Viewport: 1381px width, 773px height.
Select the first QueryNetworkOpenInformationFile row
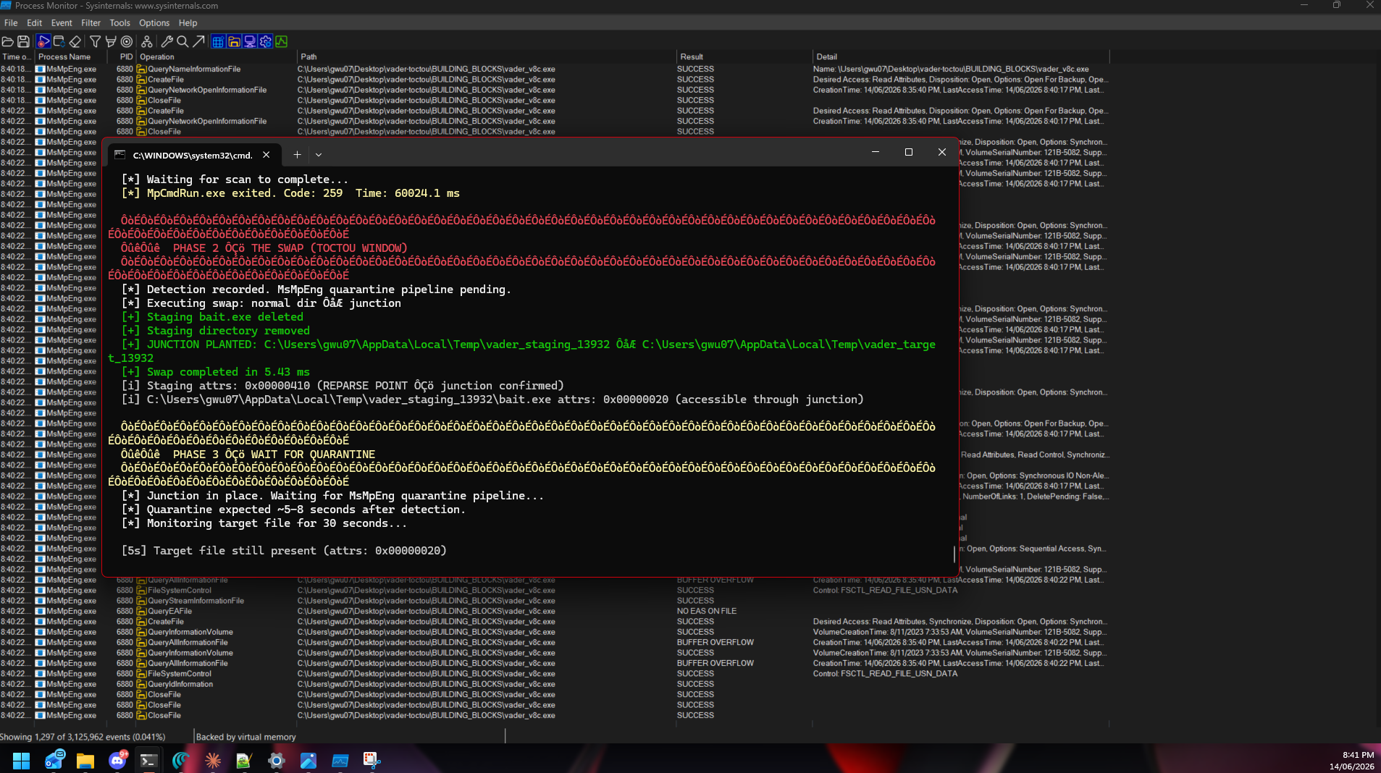click(x=554, y=90)
